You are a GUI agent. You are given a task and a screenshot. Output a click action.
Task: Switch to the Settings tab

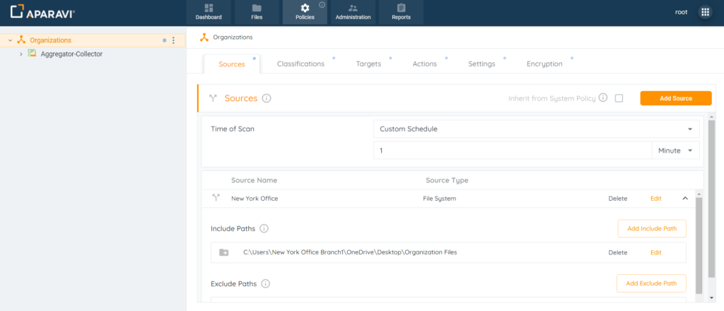click(481, 64)
